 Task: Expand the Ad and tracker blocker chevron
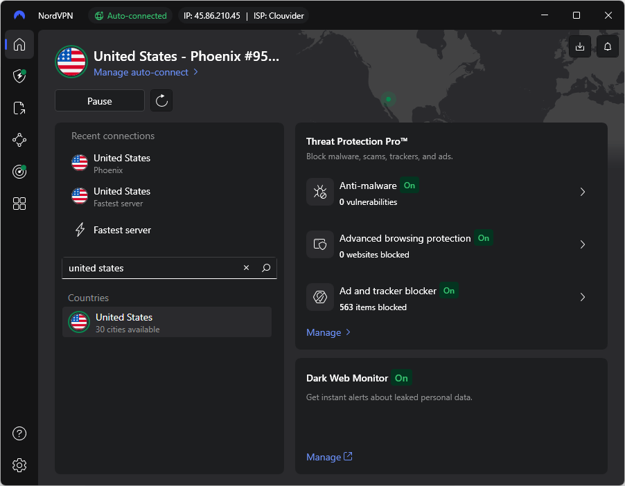coord(582,297)
